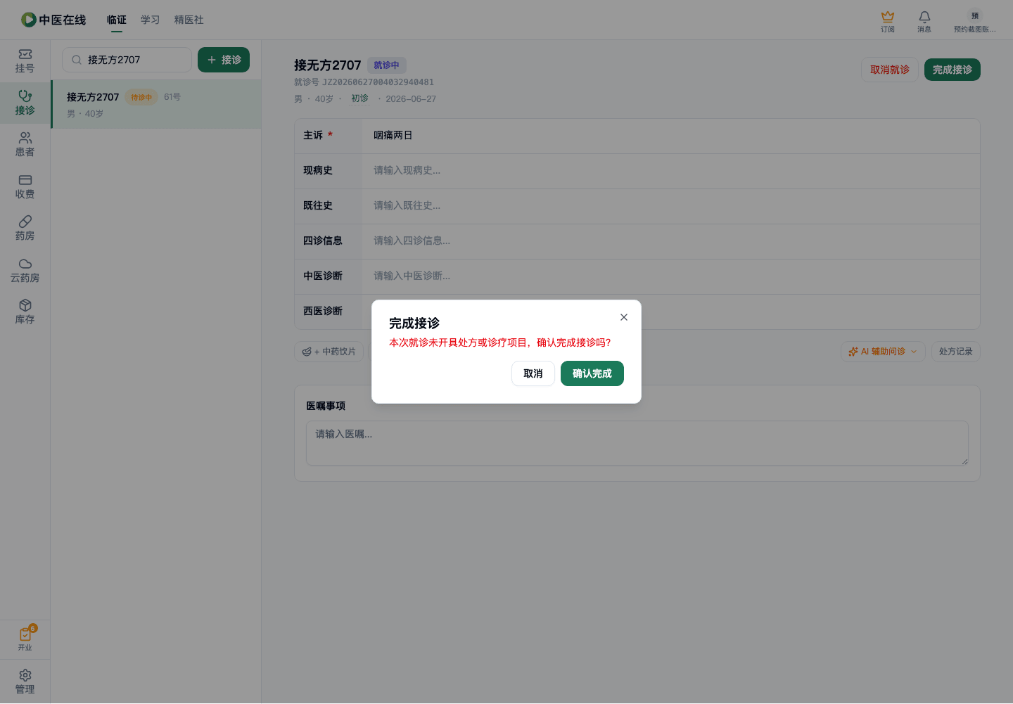Click the patient search field 接无方2707
This screenshot has width=1013, height=704.
click(127, 60)
